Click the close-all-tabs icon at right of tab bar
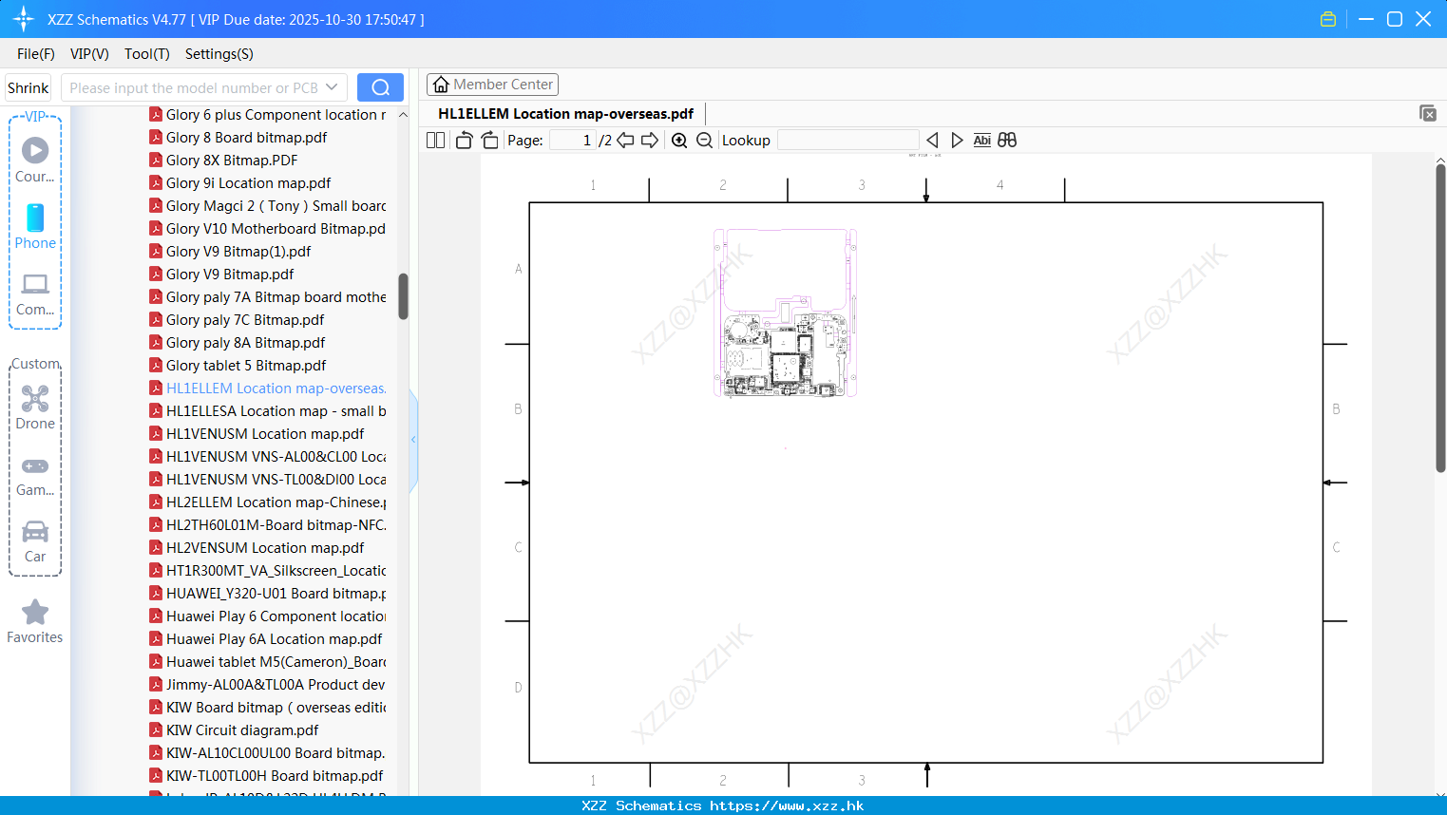The image size is (1447, 815). [1428, 113]
